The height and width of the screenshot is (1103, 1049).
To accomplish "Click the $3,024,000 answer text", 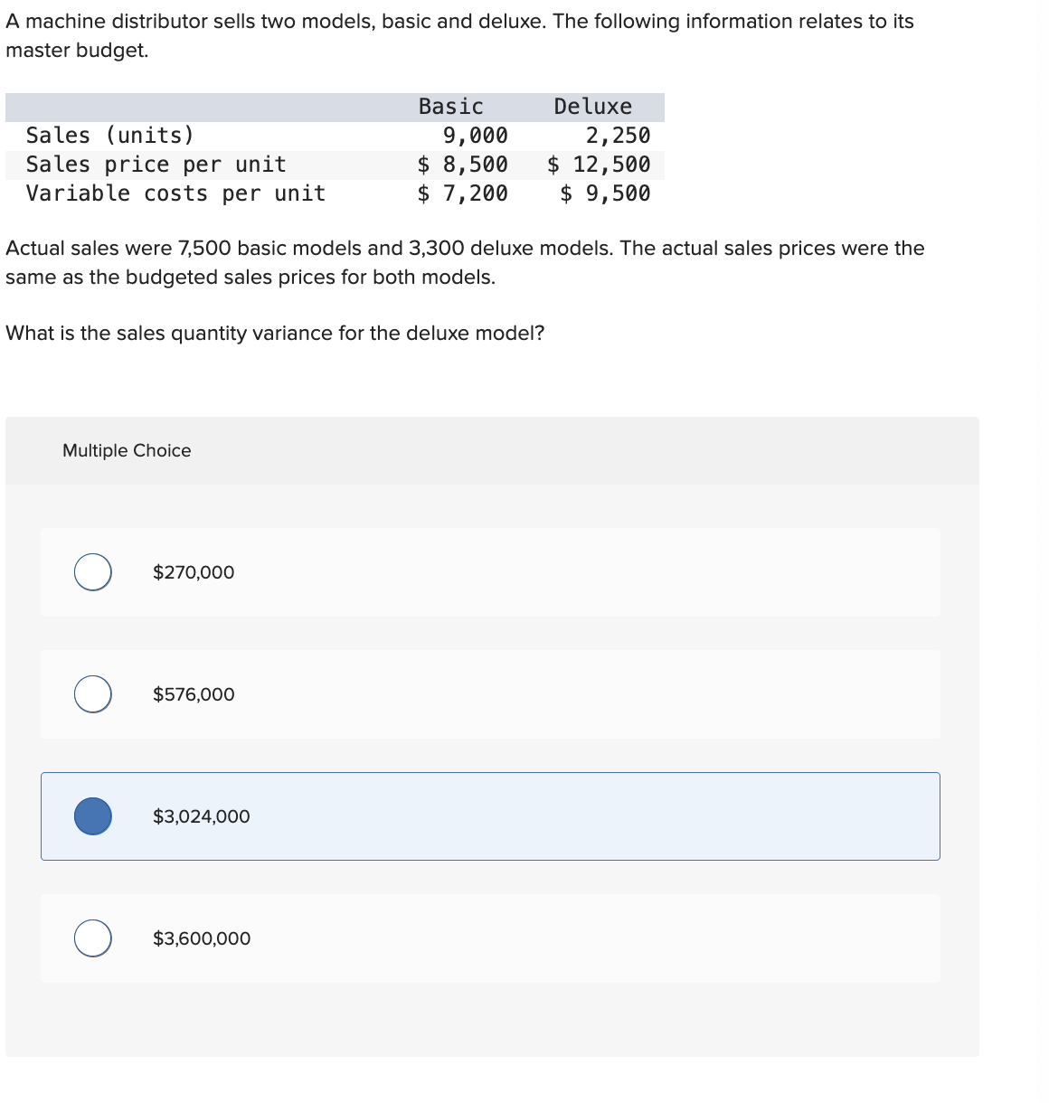I will (202, 816).
